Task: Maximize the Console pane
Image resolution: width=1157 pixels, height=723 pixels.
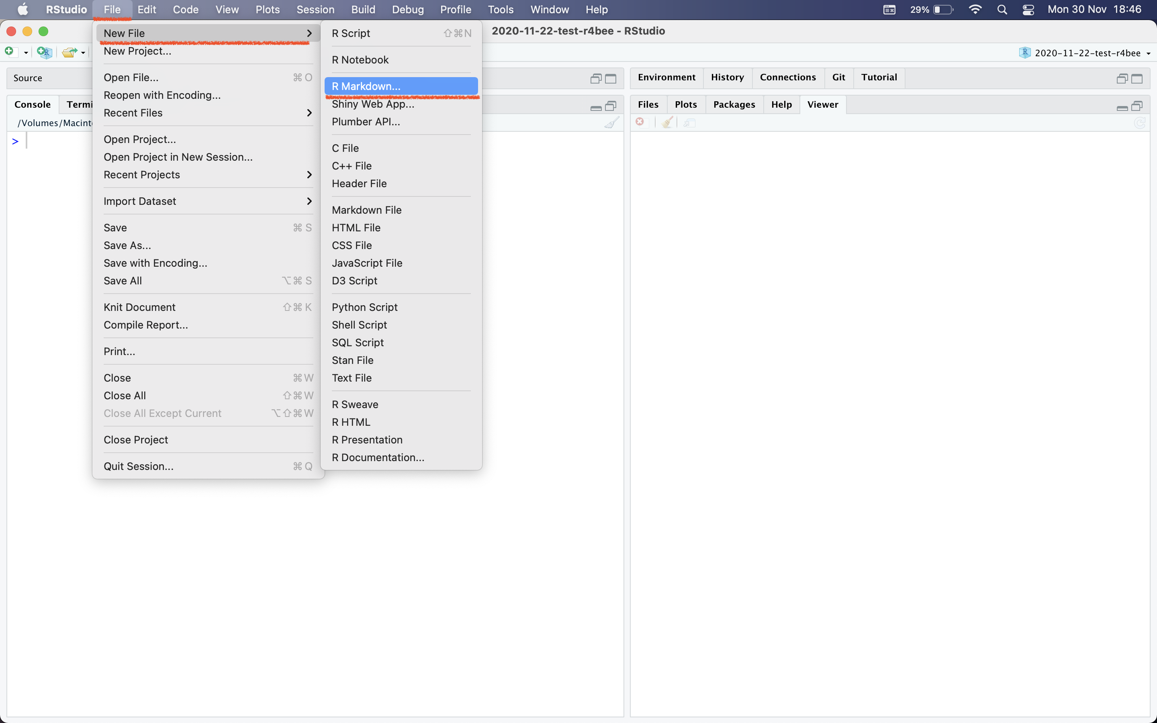Action: click(x=611, y=106)
